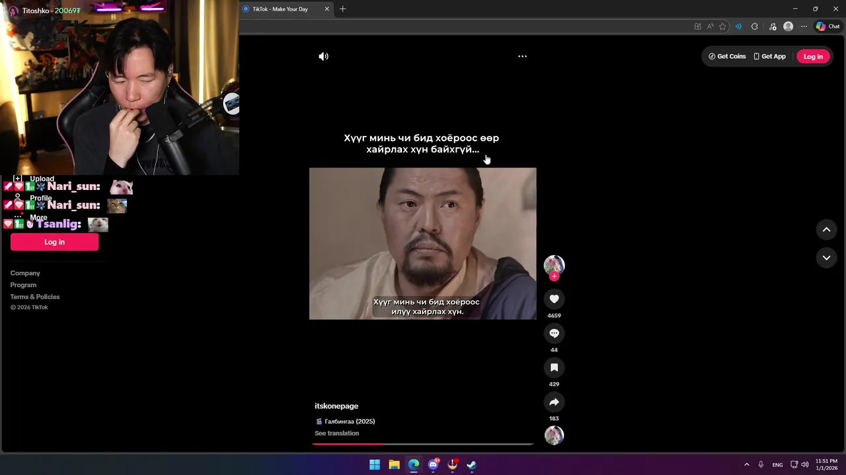This screenshot has height=475, width=846.
Task: Add this page to favorites with the star
Action: [x=723, y=26]
